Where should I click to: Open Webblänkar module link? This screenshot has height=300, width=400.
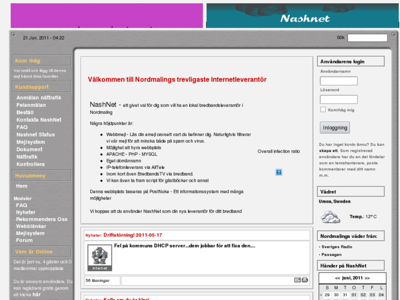(31, 226)
